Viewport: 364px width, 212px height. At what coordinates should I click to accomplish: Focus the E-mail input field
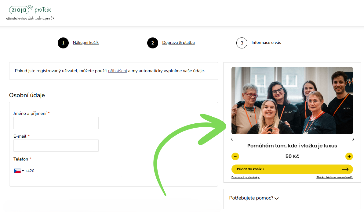pyautogui.click(x=56, y=146)
